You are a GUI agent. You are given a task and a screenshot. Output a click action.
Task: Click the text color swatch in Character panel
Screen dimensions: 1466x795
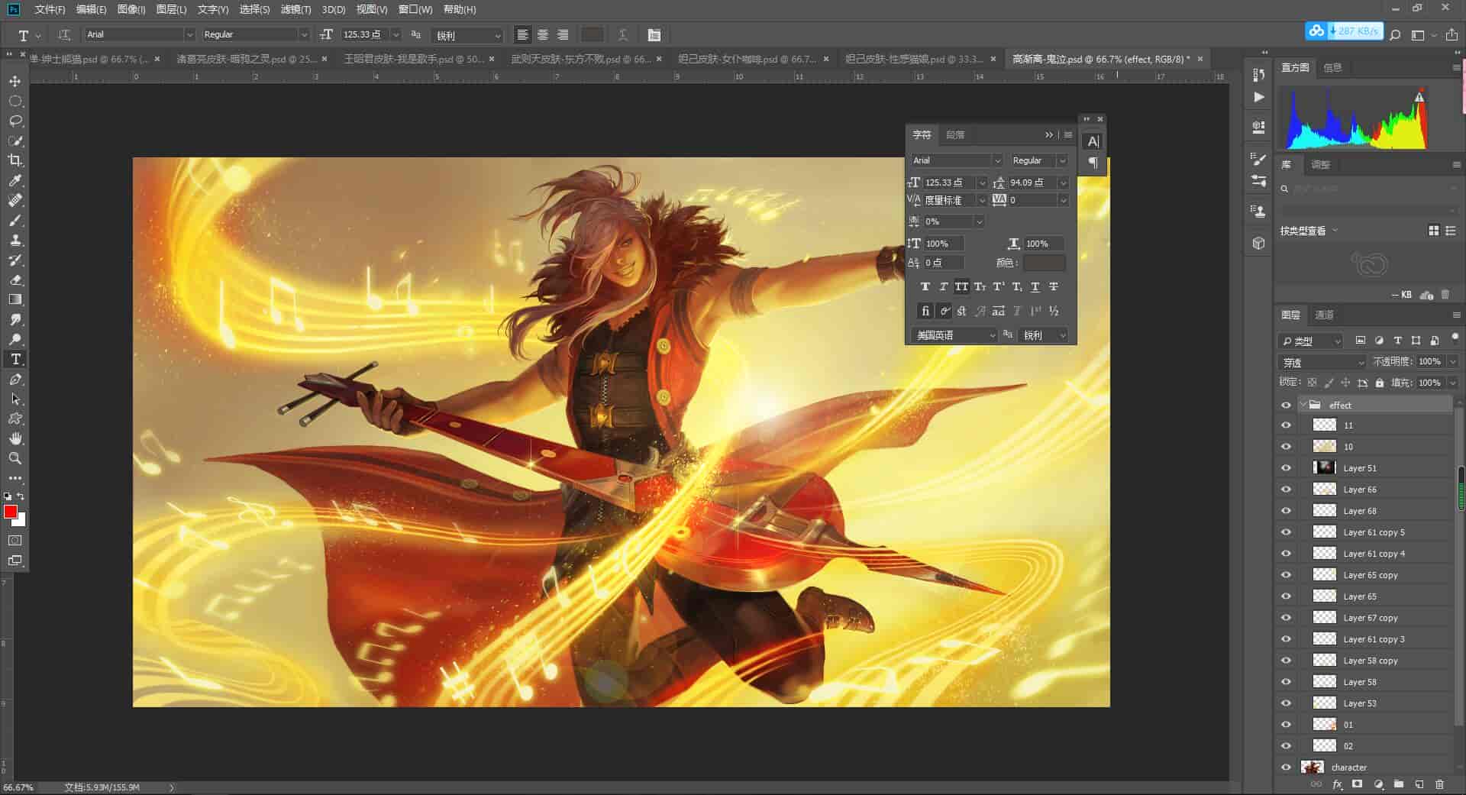1044,263
